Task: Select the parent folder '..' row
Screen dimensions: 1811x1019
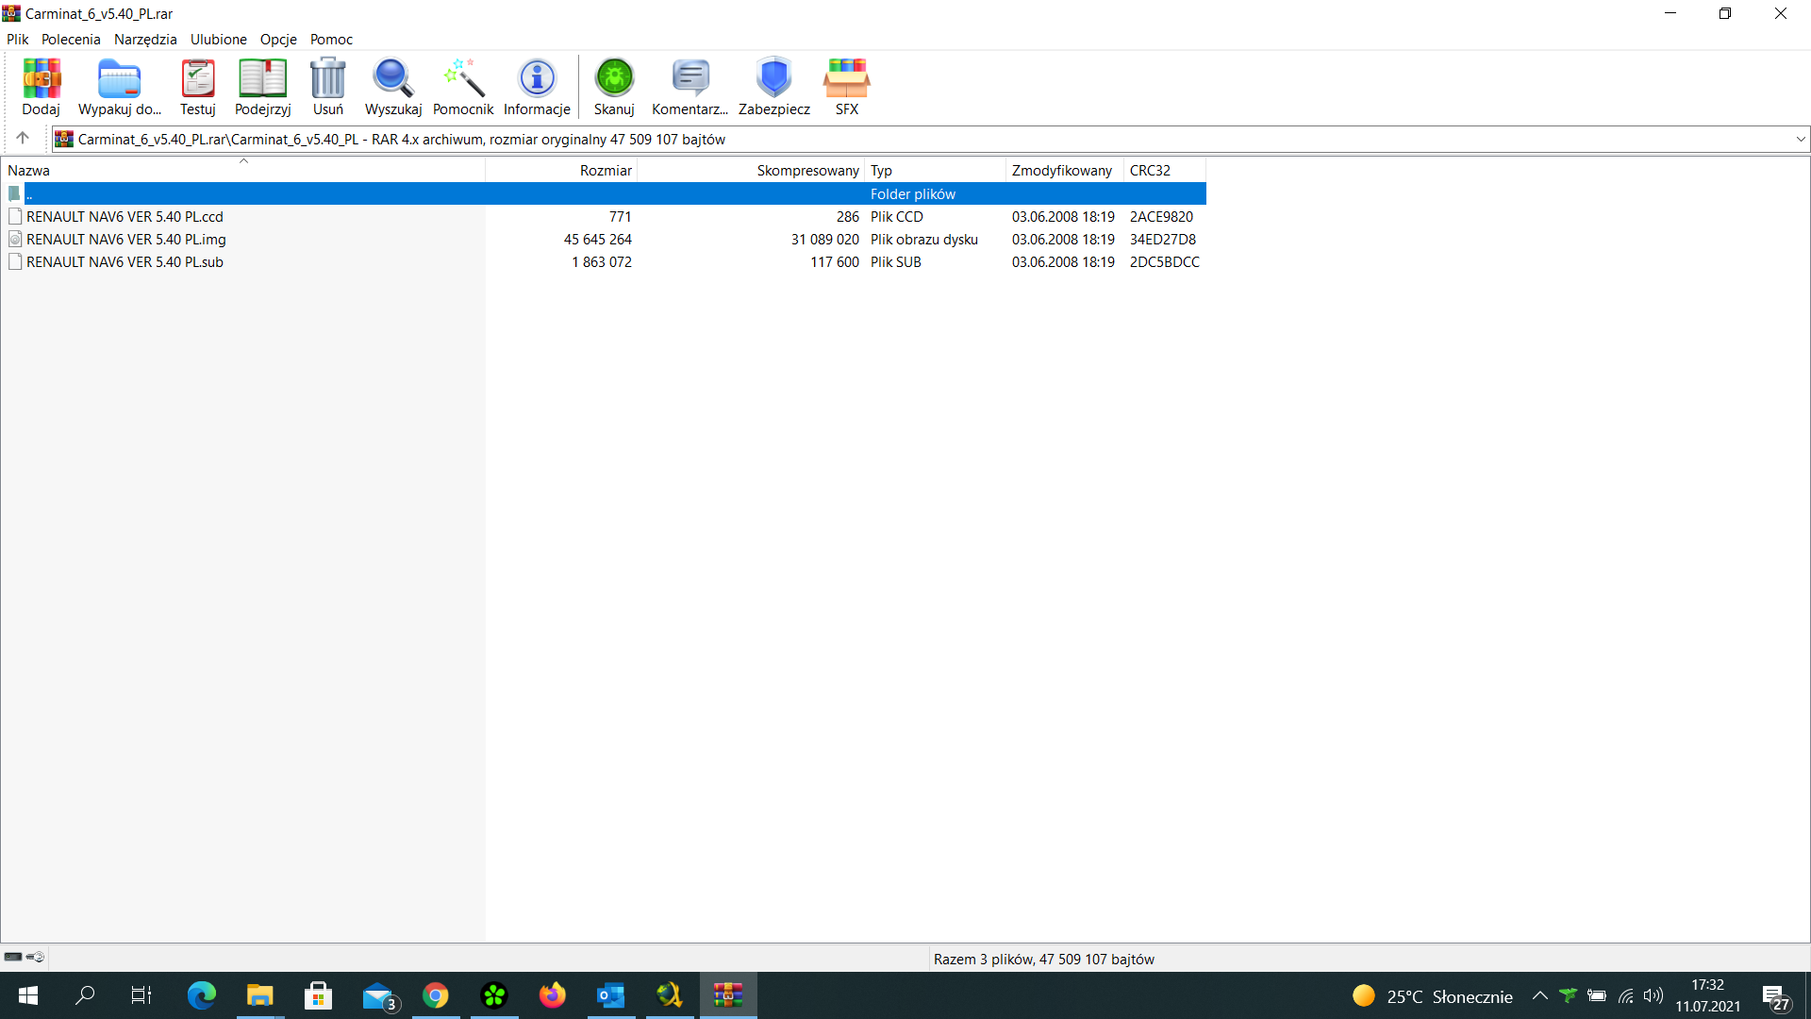Action: point(604,194)
